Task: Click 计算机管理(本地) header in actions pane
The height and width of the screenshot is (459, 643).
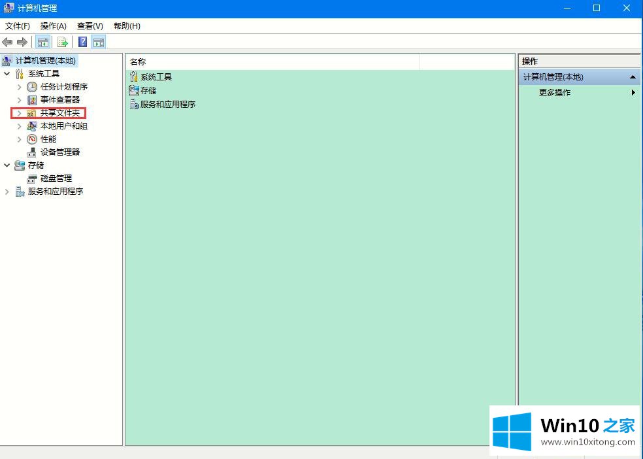Action: tap(579, 77)
